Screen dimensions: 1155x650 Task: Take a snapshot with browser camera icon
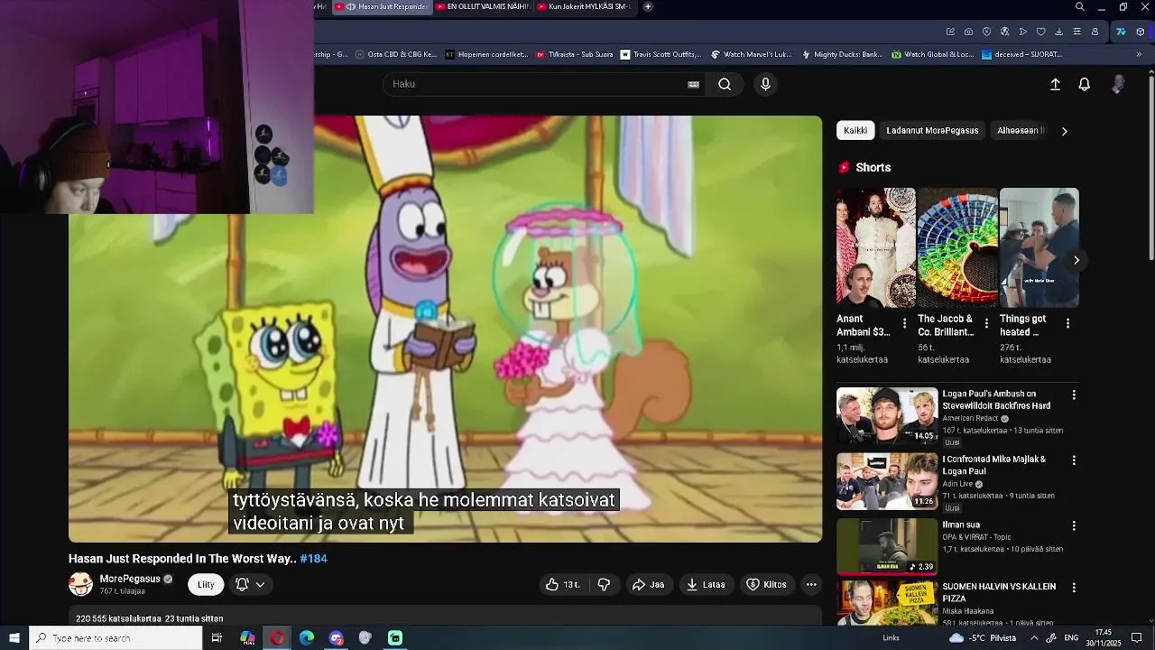pyautogui.click(x=968, y=32)
